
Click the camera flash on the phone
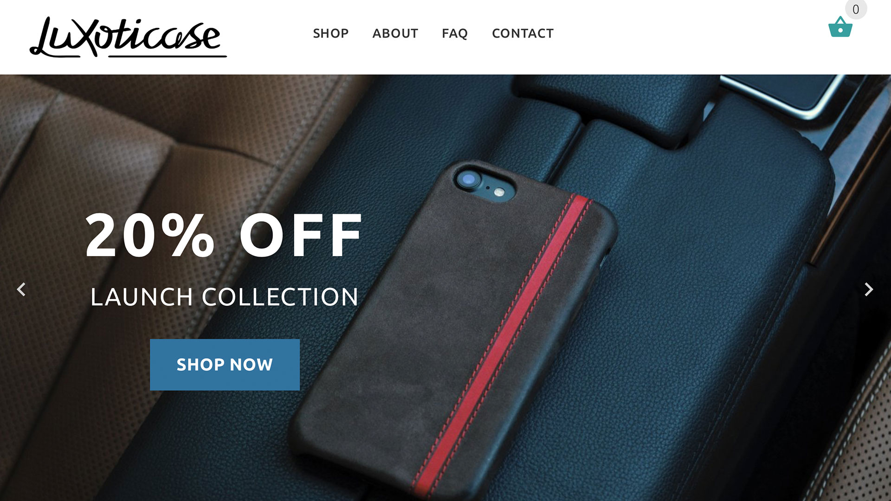pyautogui.click(x=499, y=192)
